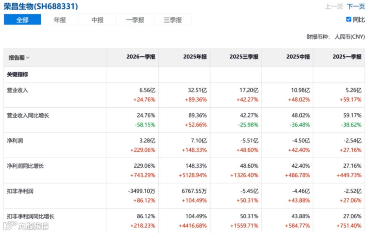Select the 全部 tab
370x233 pixels.
[x=23, y=20]
